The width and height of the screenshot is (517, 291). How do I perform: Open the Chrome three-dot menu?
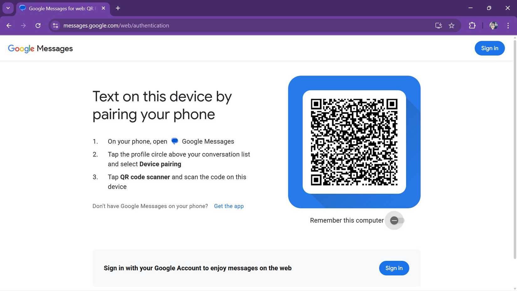(x=508, y=26)
